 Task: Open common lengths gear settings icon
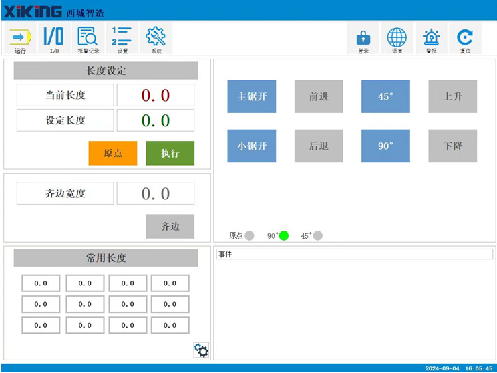click(x=201, y=350)
